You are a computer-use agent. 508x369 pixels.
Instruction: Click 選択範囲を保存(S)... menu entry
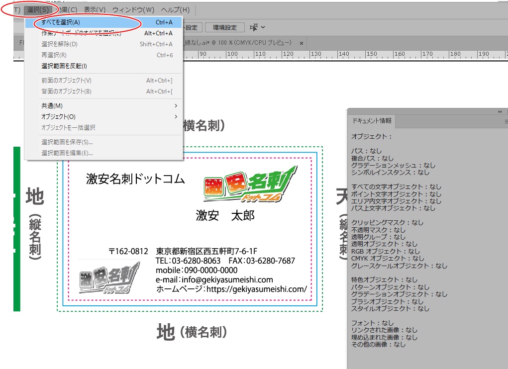point(103,142)
